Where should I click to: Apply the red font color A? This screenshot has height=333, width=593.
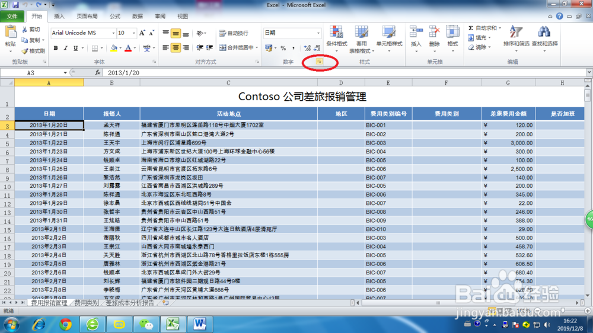point(128,48)
